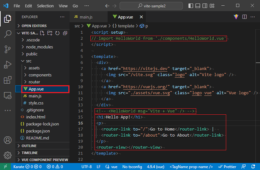Image resolution: width=260 pixels, height=170 pixels.
Task: Open the Manage gear menu
Action: click(x=8, y=155)
